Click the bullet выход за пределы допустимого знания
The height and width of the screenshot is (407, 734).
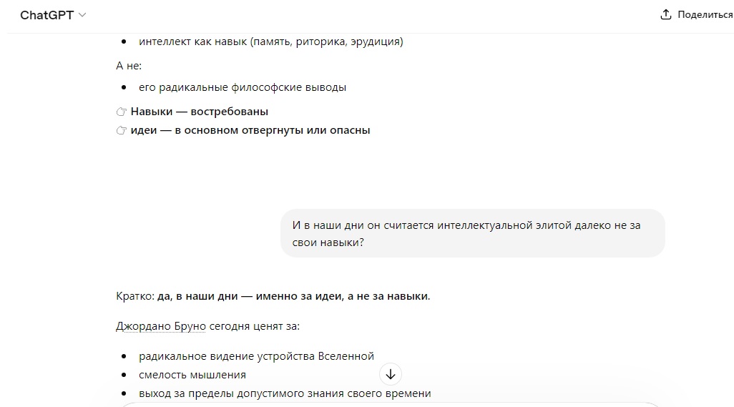(x=285, y=393)
